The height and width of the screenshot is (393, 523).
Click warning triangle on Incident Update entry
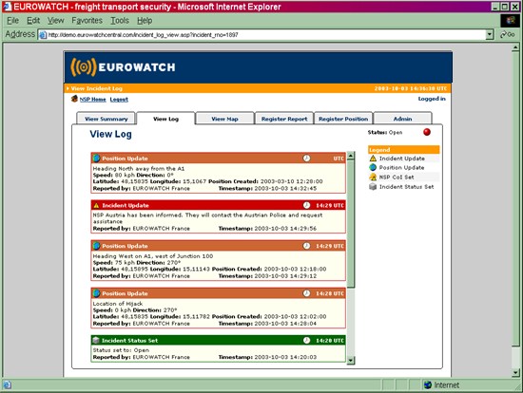coord(96,205)
